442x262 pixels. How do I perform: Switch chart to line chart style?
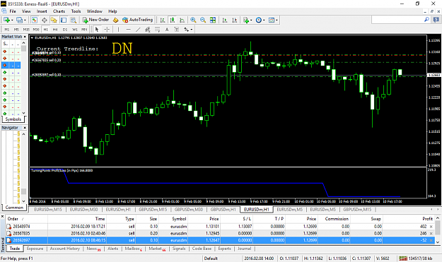click(182, 20)
